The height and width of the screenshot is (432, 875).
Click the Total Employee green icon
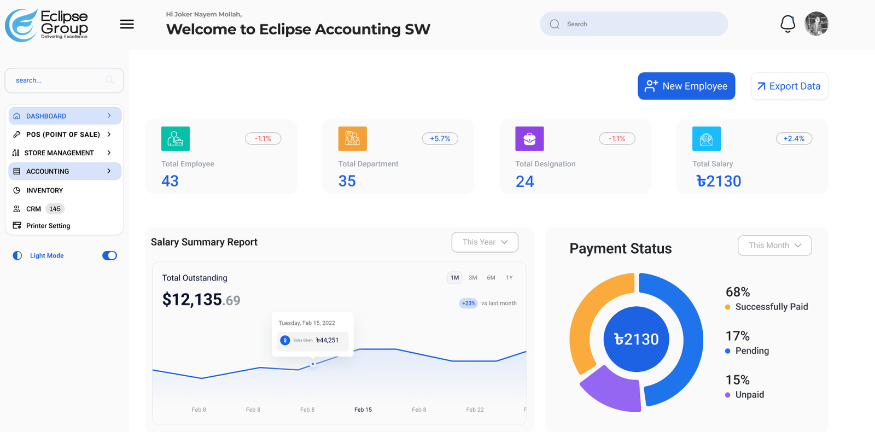pos(176,139)
